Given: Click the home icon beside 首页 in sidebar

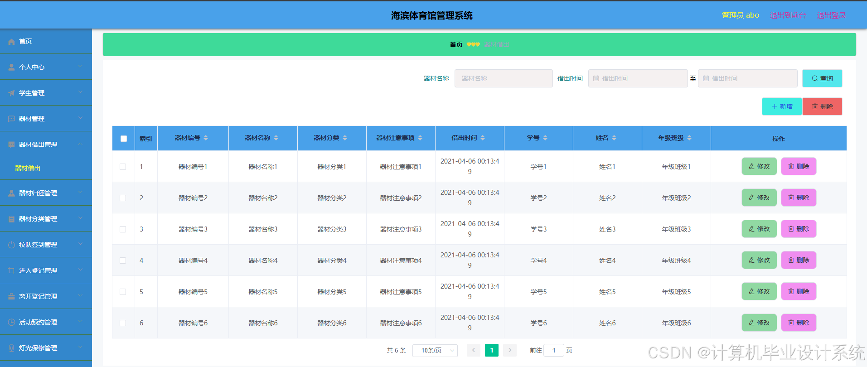Looking at the screenshot, I should point(11,42).
